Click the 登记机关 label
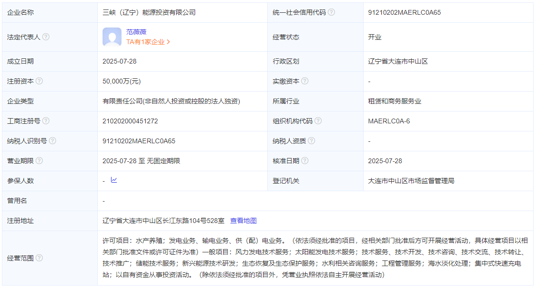The image size is (535, 287). tap(286, 181)
